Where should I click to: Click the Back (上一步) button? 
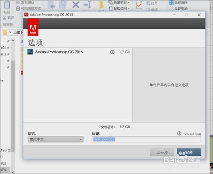tap(162, 152)
